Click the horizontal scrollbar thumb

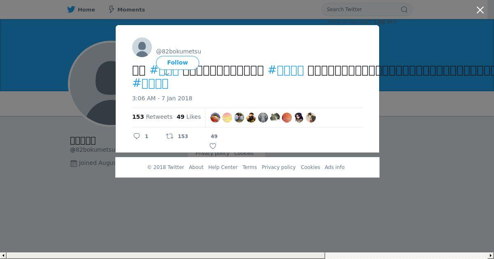[165, 256]
